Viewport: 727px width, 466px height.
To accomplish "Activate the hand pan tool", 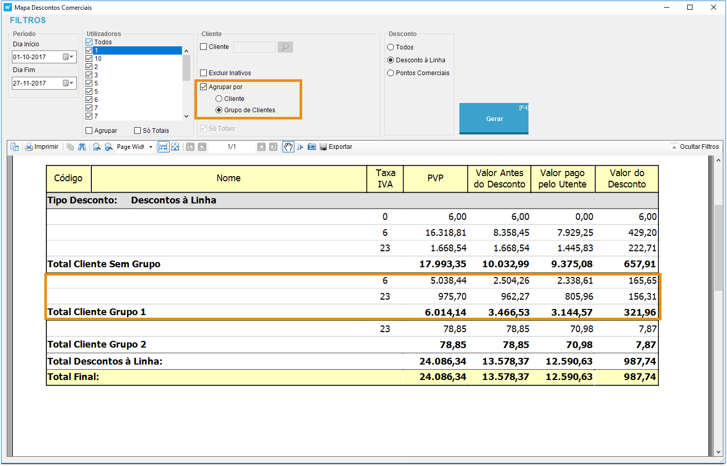I will pyautogui.click(x=288, y=147).
